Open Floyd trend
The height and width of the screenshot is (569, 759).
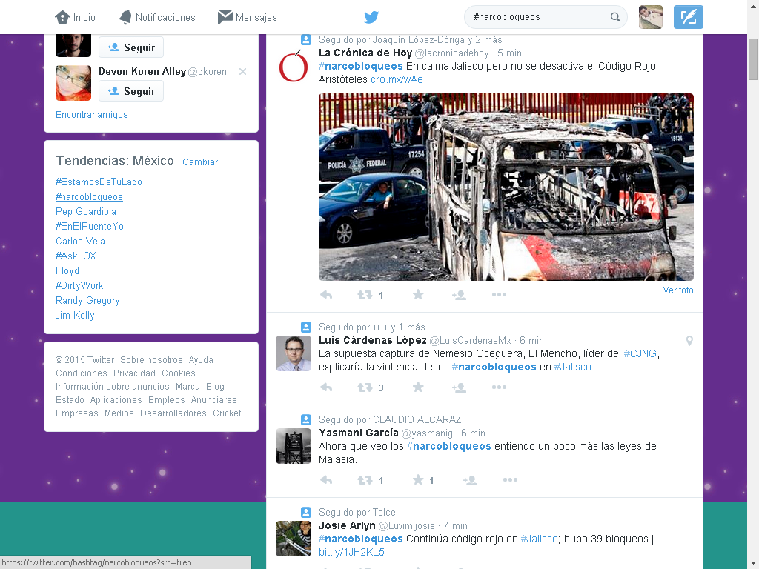(x=67, y=271)
